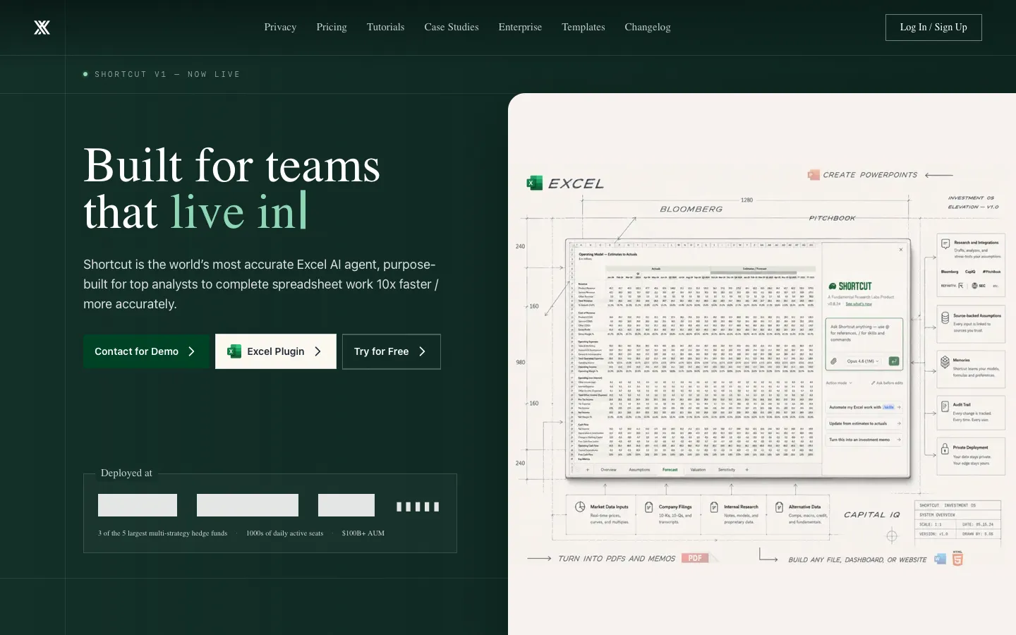Viewport: 1016px width, 635px height.
Task: Click the 'CREATE POWERPOINTS' label
Action: (x=870, y=175)
